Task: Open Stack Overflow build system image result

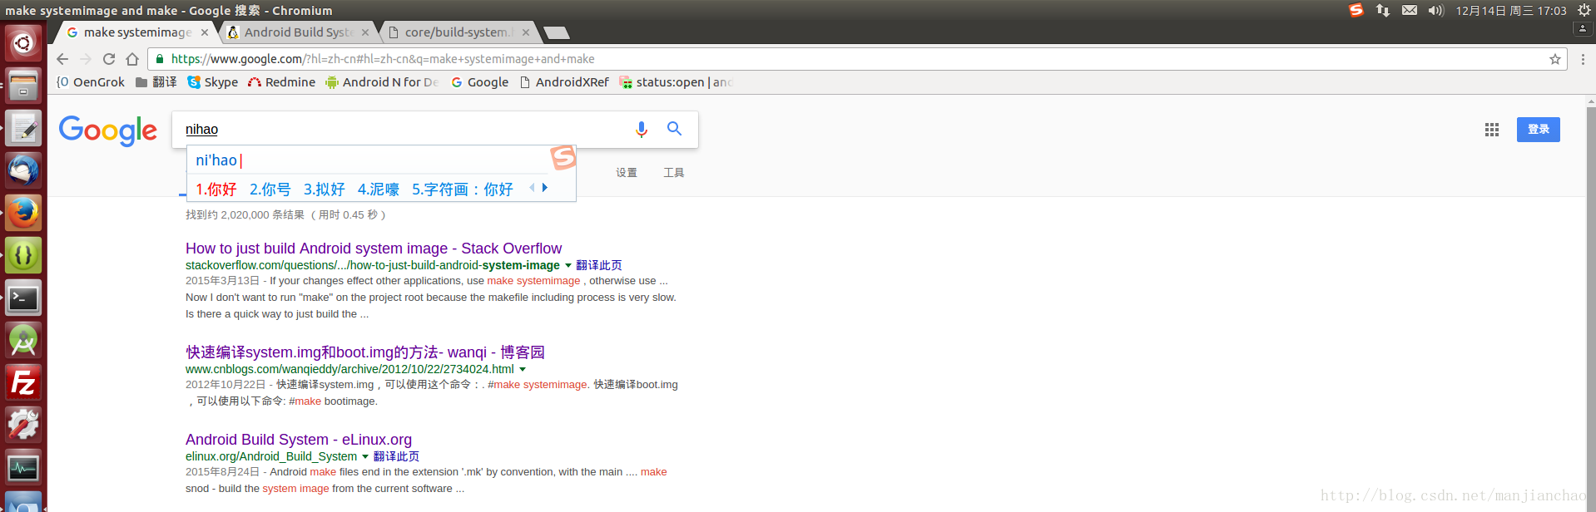Action: pos(374,249)
